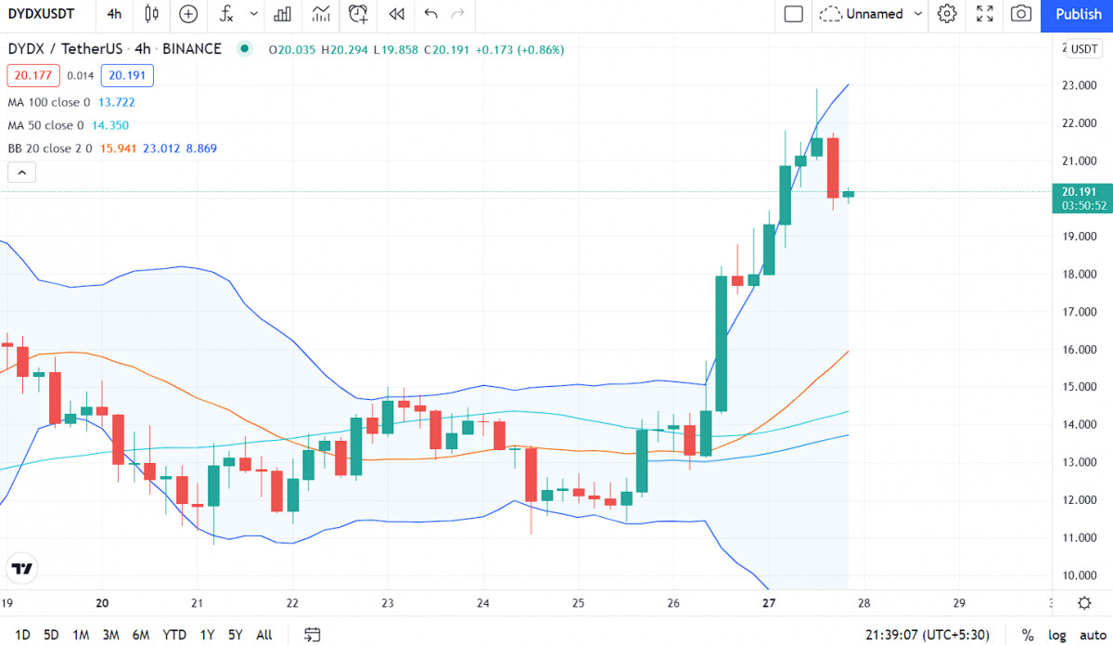The image size is (1113, 645).
Task: Select the 1M time range
Action: pos(81,635)
